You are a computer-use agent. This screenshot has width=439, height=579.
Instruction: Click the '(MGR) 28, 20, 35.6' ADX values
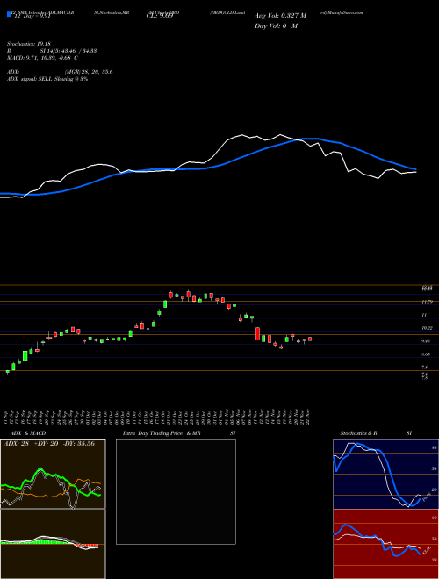tap(89, 72)
